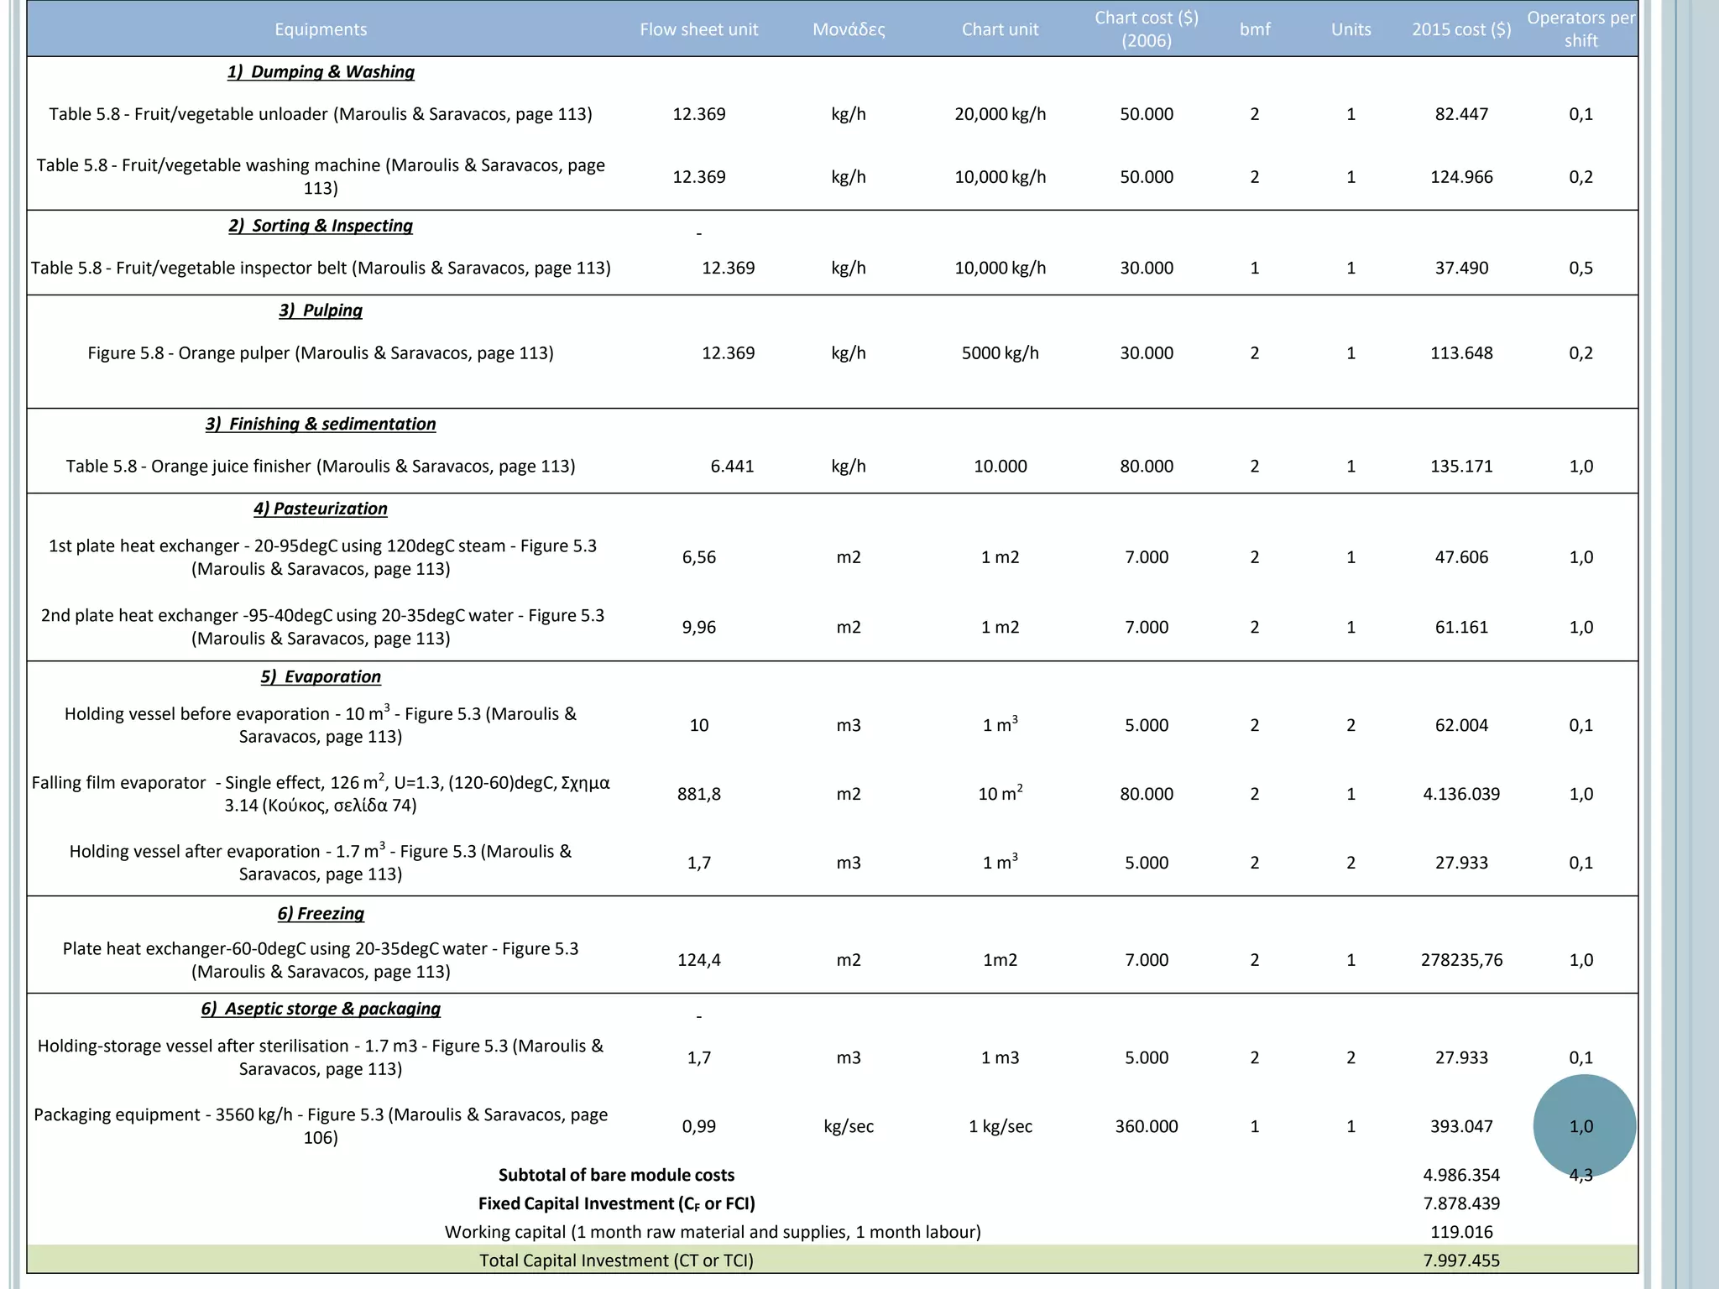Click the Chart cost ($) (2006) header
Image resolution: width=1719 pixels, height=1289 pixels.
pyautogui.click(x=1146, y=29)
